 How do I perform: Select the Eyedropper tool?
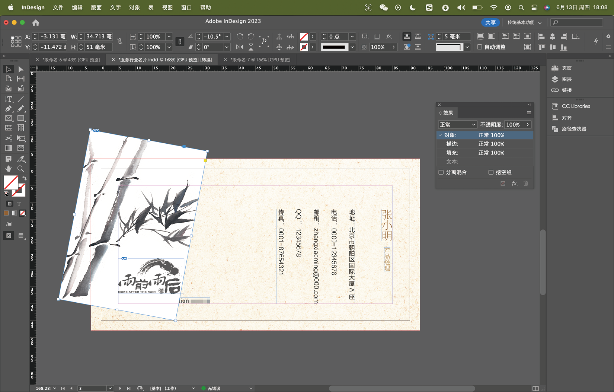[21, 159]
